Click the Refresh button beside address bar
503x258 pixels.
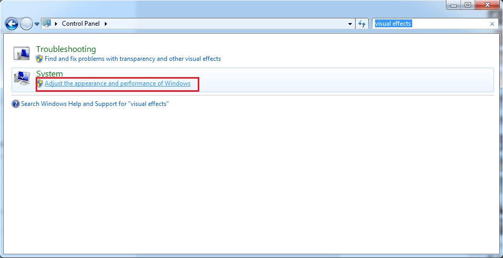[361, 24]
